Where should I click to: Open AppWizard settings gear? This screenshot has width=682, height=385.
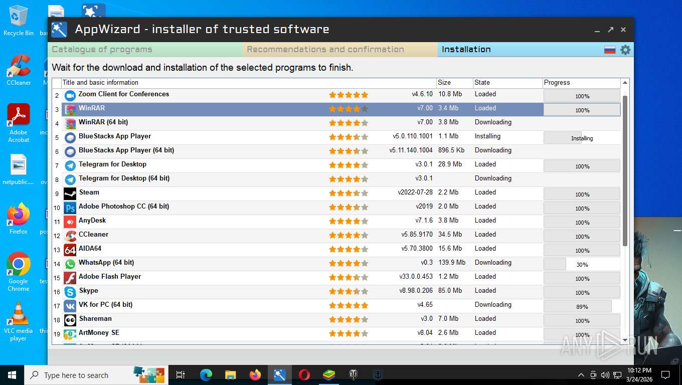[625, 50]
